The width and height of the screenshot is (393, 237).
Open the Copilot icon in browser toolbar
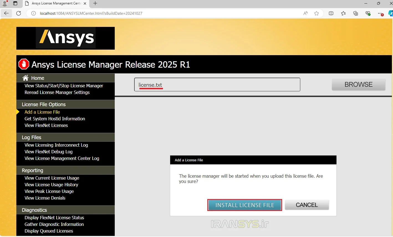(391, 13)
